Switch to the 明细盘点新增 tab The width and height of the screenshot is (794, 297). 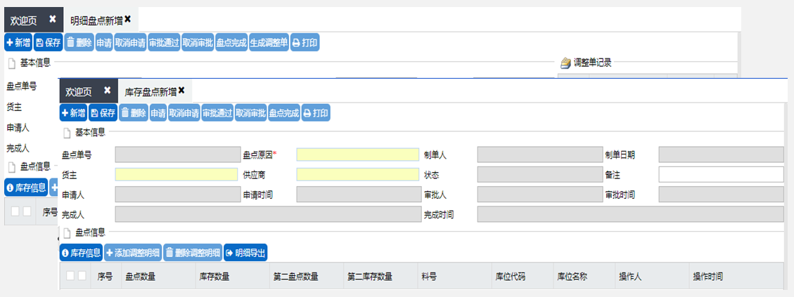point(96,20)
